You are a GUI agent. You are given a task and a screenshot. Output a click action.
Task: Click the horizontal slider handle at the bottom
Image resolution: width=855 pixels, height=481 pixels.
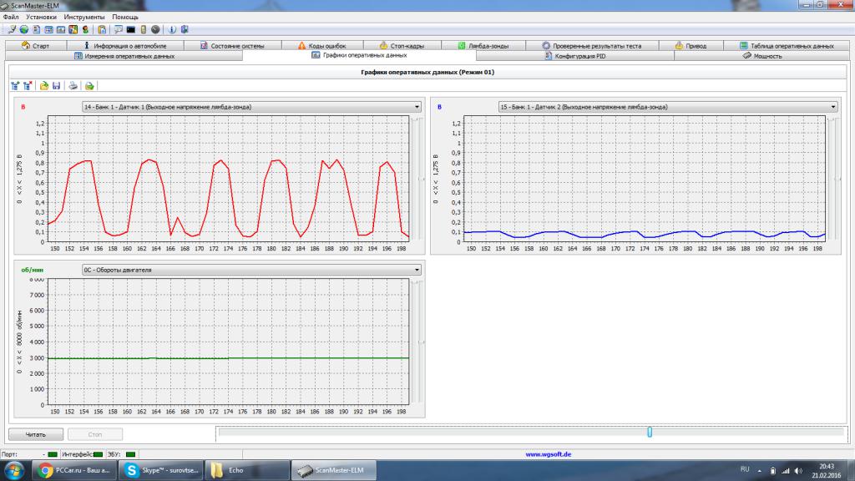click(x=649, y=432)
